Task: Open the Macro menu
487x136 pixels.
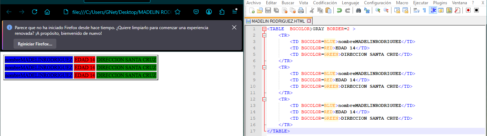Action: pyautogui.click(x=402, y=2)
